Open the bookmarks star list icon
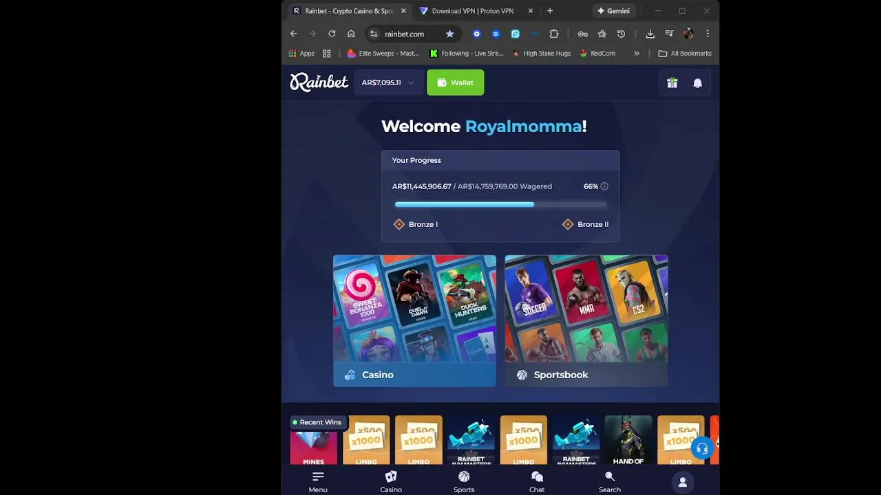 (602, 34)
